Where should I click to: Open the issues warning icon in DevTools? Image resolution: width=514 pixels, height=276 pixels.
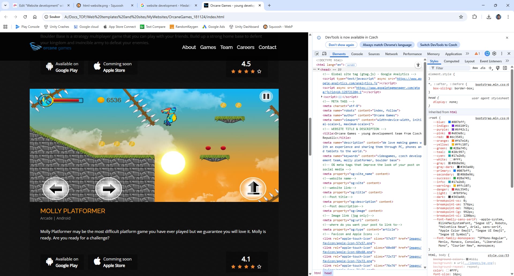coord(477,53)
